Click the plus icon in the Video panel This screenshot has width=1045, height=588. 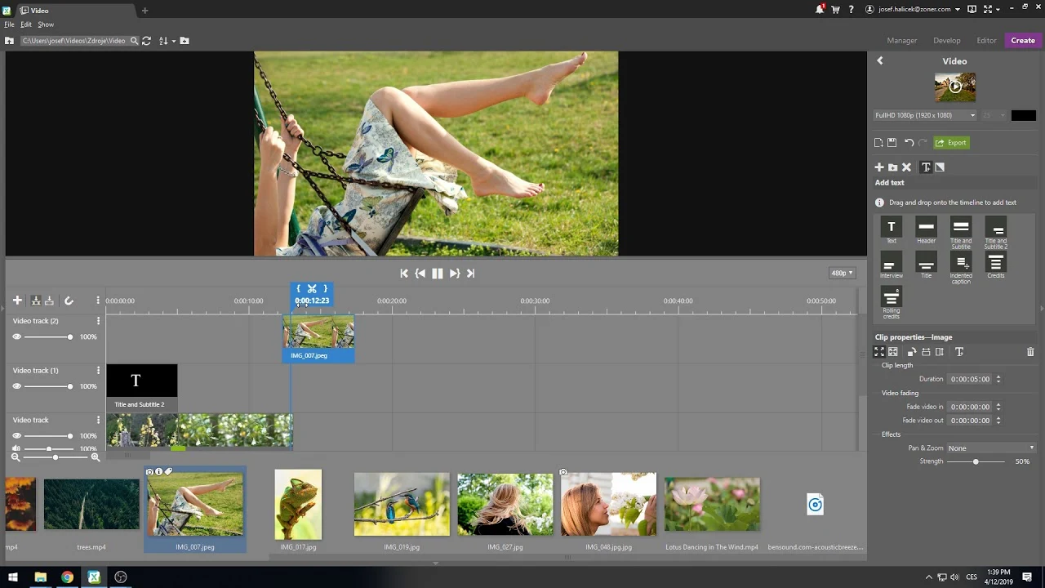879,167
